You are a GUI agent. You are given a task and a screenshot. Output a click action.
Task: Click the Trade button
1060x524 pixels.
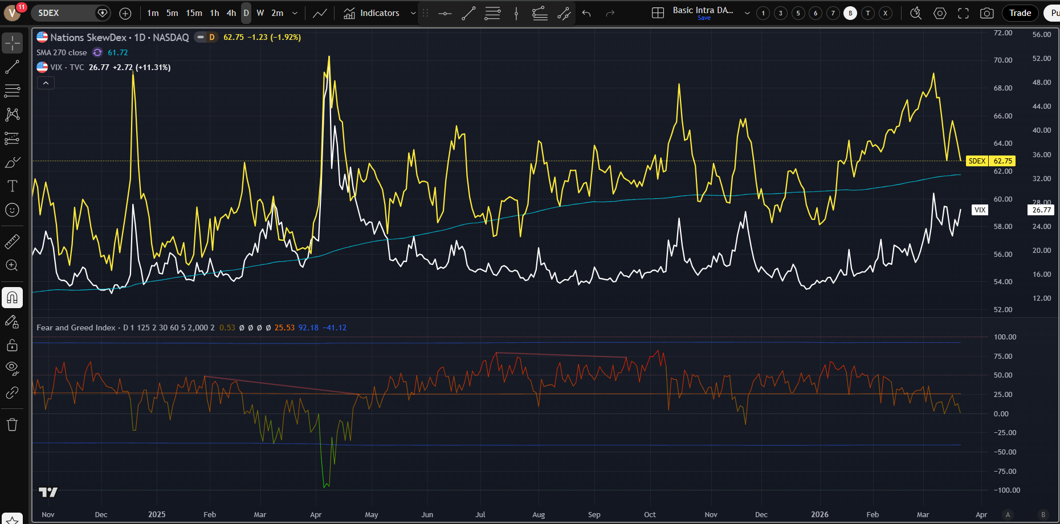point(1020,13)
